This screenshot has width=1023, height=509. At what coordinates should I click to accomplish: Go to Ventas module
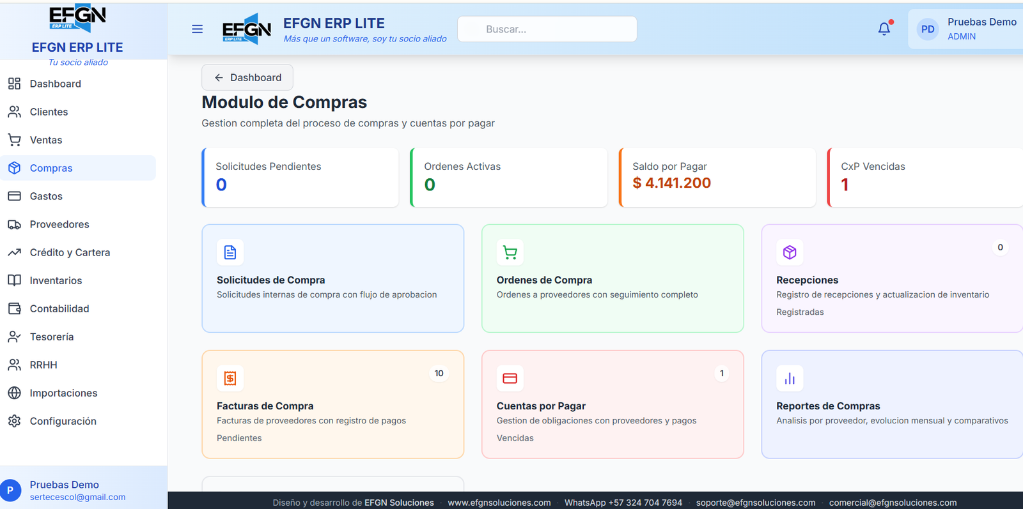(x=78, y=140)
